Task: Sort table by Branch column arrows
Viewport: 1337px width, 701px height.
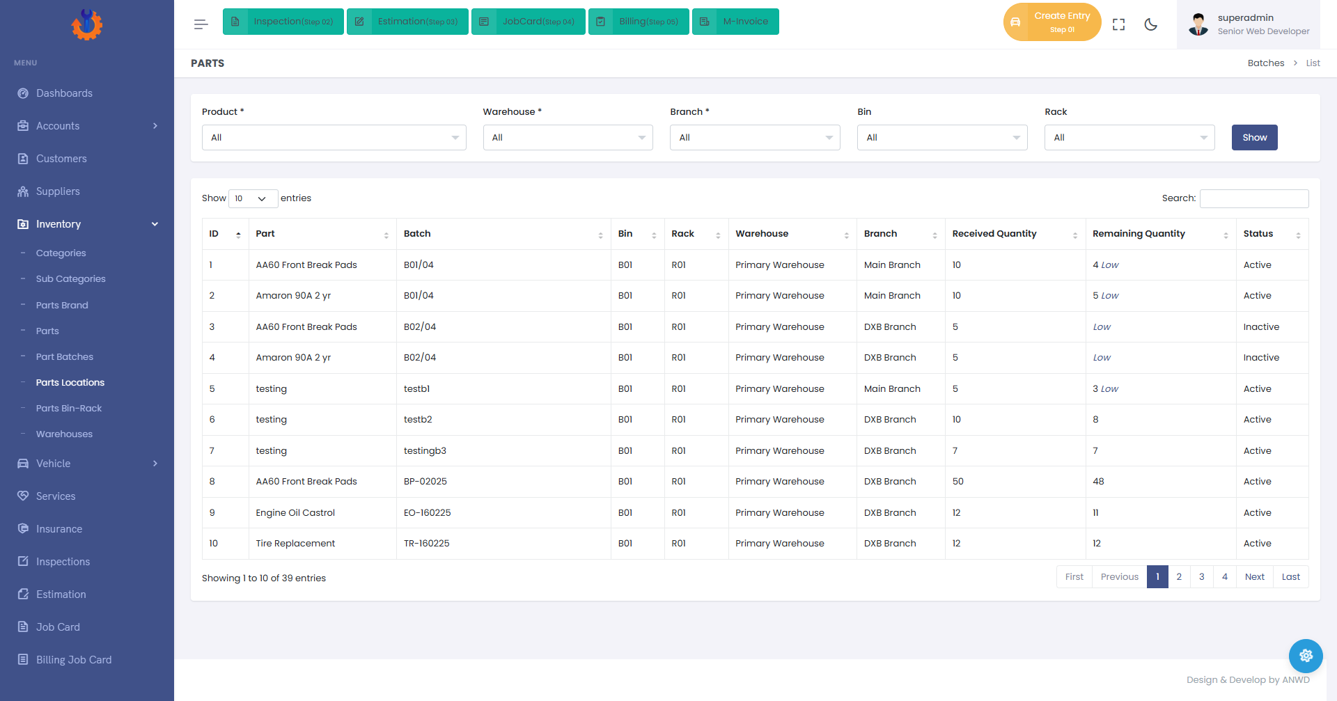Action: 935,235
